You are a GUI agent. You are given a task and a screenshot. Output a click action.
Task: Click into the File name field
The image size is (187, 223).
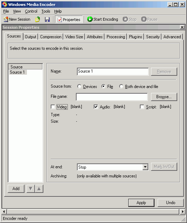tap(112, 97)
